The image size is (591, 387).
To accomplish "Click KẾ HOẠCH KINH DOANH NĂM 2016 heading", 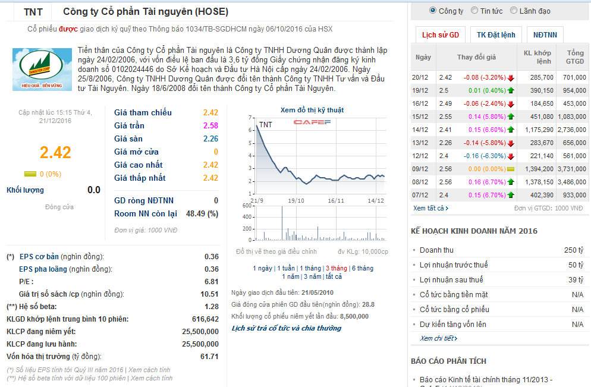I will coord(474,231).
